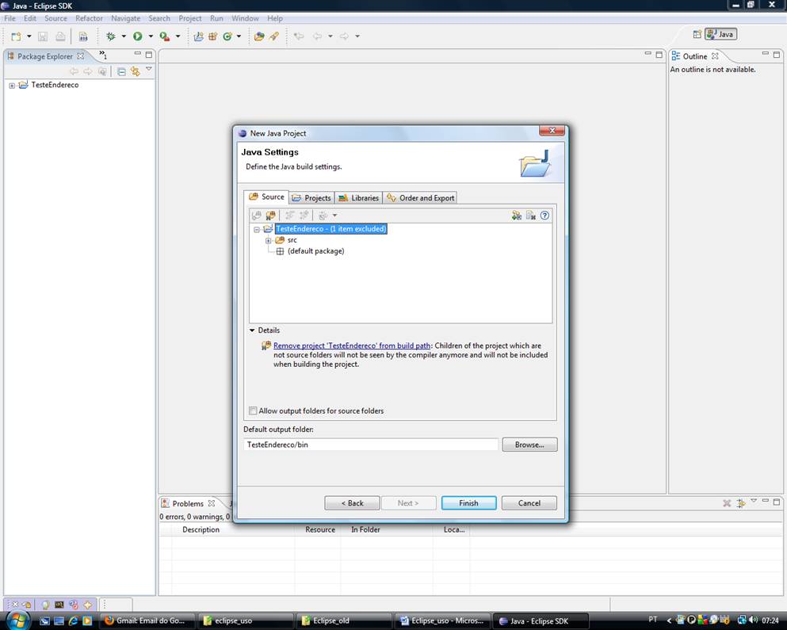The image size is (787, 630).
Task: Open the External Tools dropdown arrow
Action: tap(178, 36)
